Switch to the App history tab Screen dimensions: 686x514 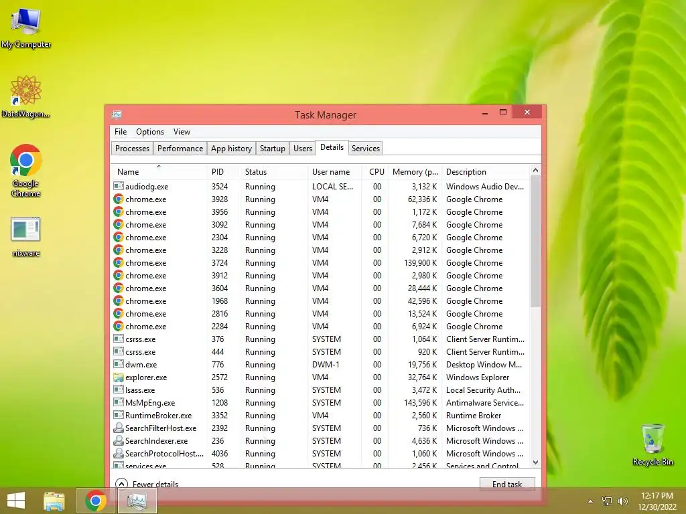231,148
